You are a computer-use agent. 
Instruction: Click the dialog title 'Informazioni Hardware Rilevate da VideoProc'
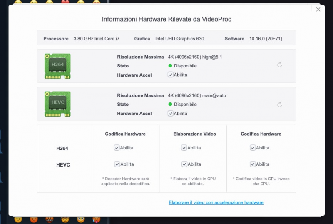point(166,19)
